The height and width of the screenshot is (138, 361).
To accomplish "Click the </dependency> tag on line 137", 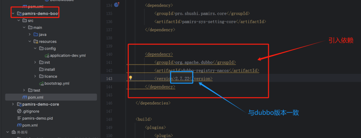I will [160, 30].
